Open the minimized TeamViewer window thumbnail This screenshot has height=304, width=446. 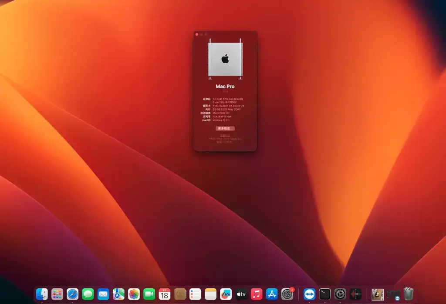pyautogui.click(x=393, y=295)
